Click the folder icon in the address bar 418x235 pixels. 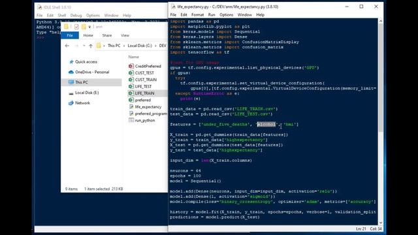pos(99,46)
